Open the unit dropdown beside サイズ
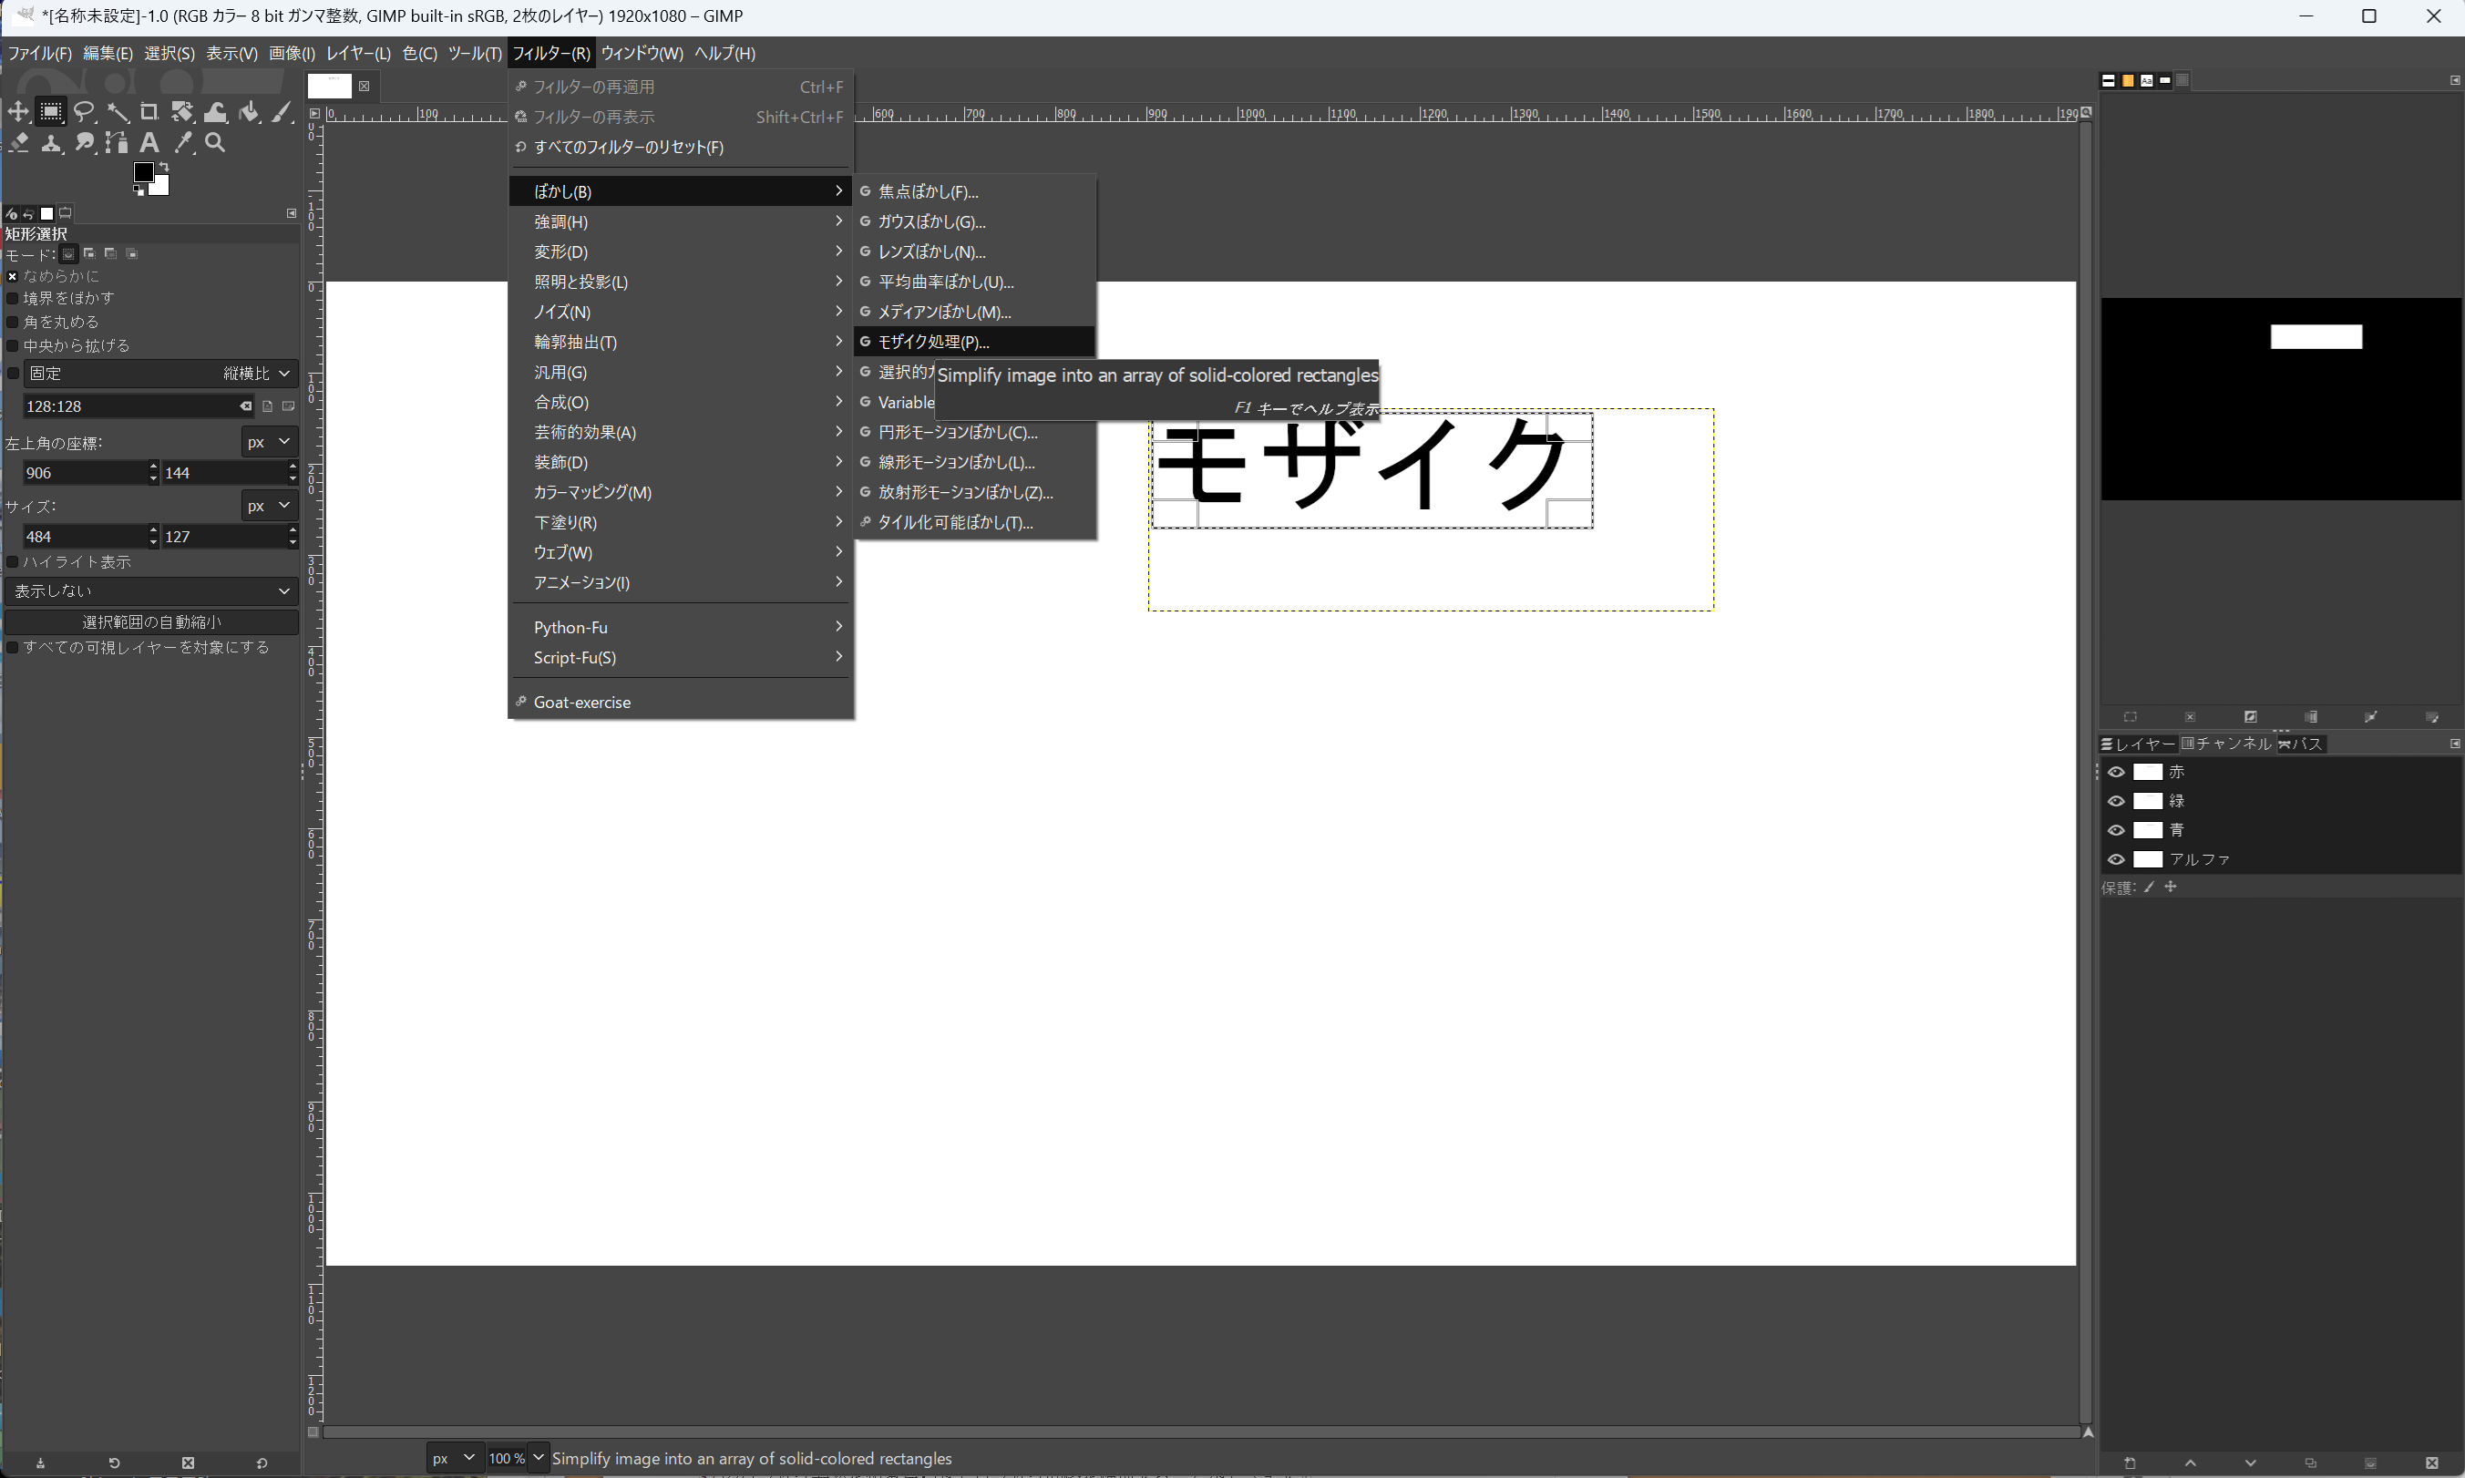The image size is (2465, 1478). [270, 505]
